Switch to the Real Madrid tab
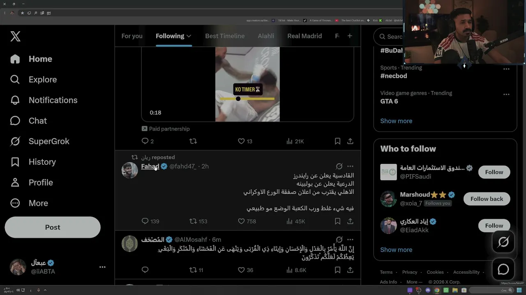Screen dimensions: 526x295 (305, 36)
